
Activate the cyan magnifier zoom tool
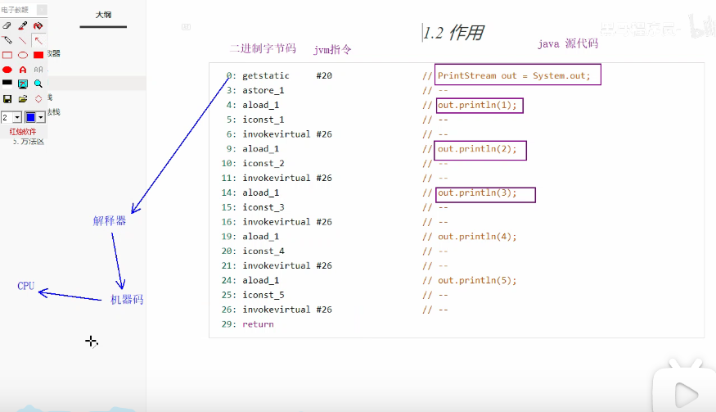(38, 84)
